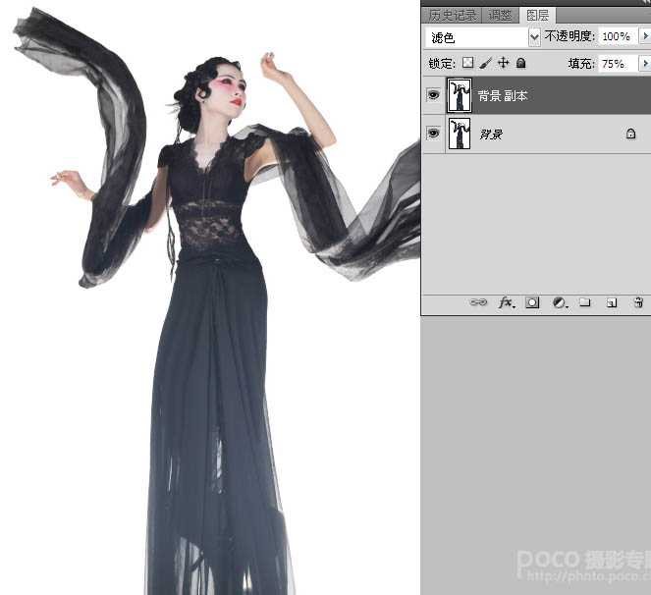Toggle lock image pixels brush icon
Image resolution: width=651 pixels, height=595 pixels.
point(485,63)
